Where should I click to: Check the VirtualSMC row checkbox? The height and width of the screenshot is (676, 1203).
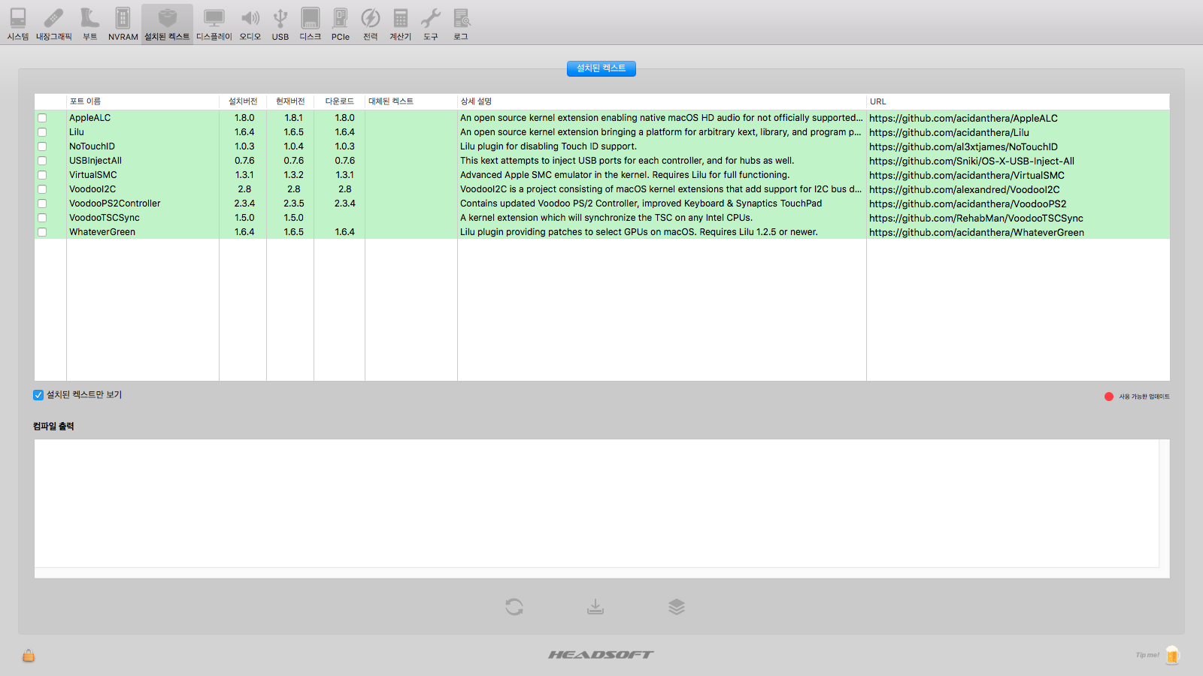(x=42, y=175)
